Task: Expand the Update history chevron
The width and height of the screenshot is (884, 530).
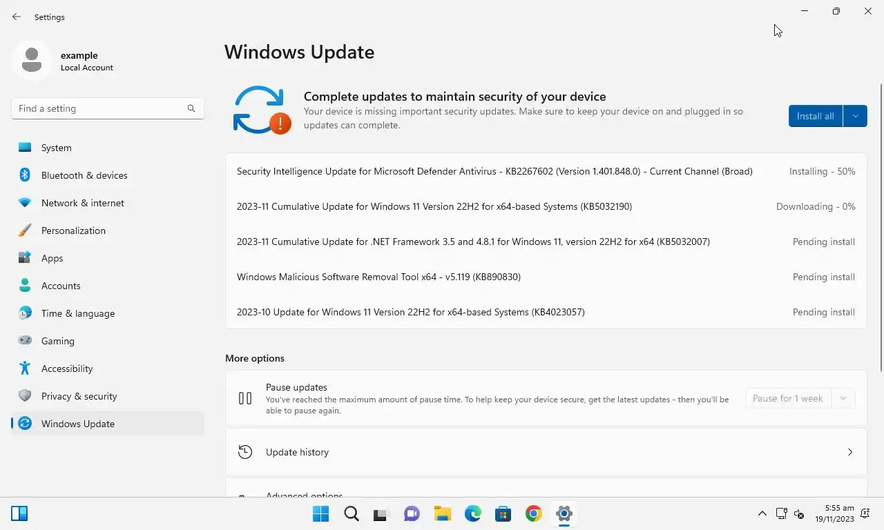Action: pyautogui.click(x=850, y=452)
